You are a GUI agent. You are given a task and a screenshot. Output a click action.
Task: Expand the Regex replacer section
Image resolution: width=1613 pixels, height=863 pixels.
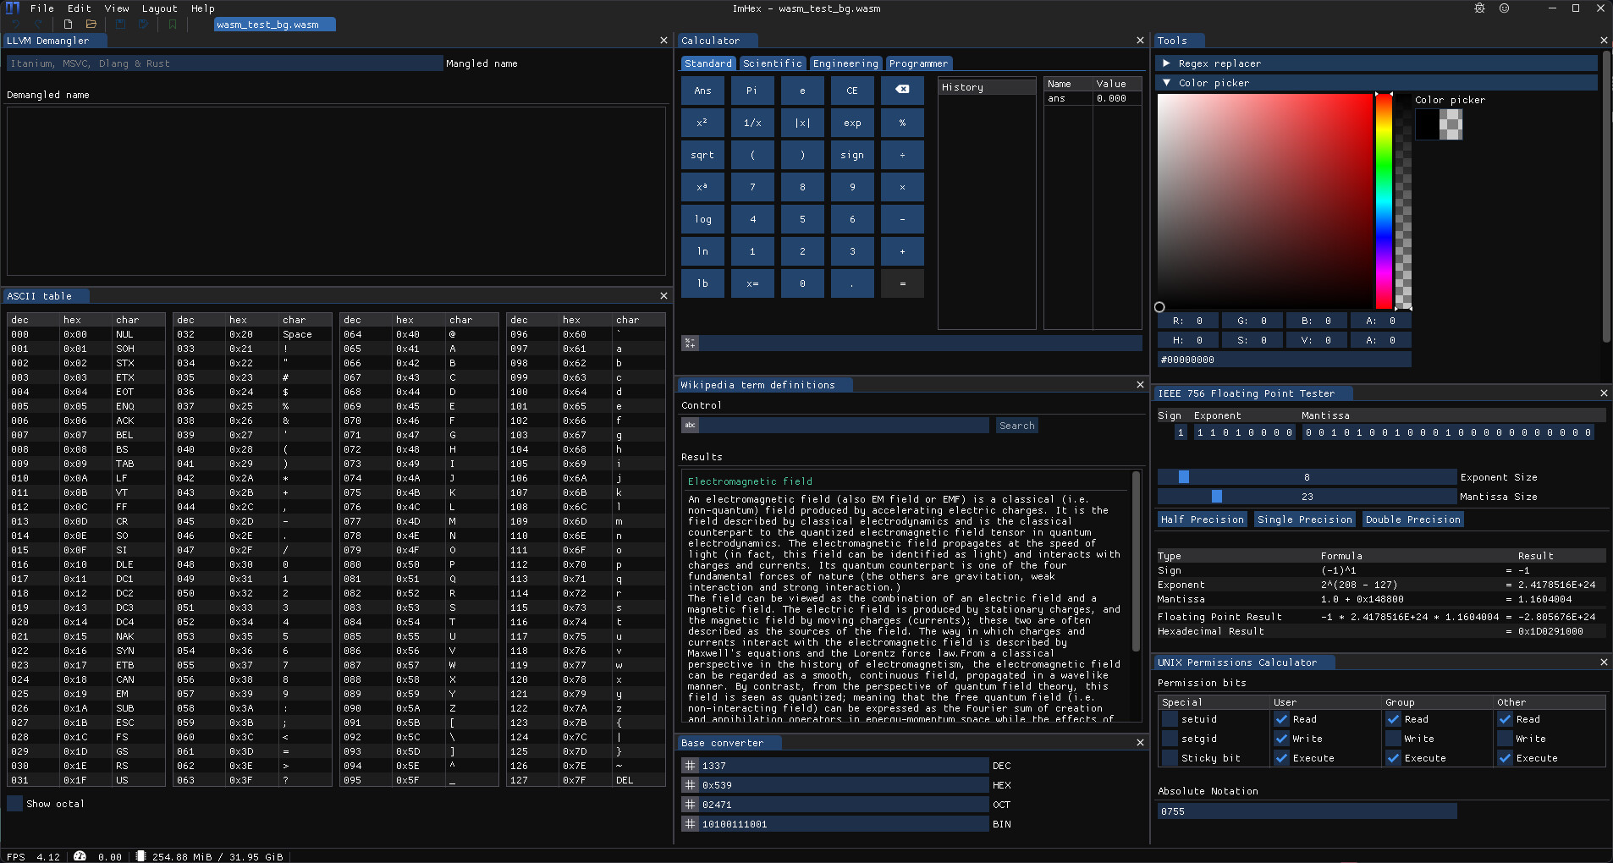pos(1169,63)
